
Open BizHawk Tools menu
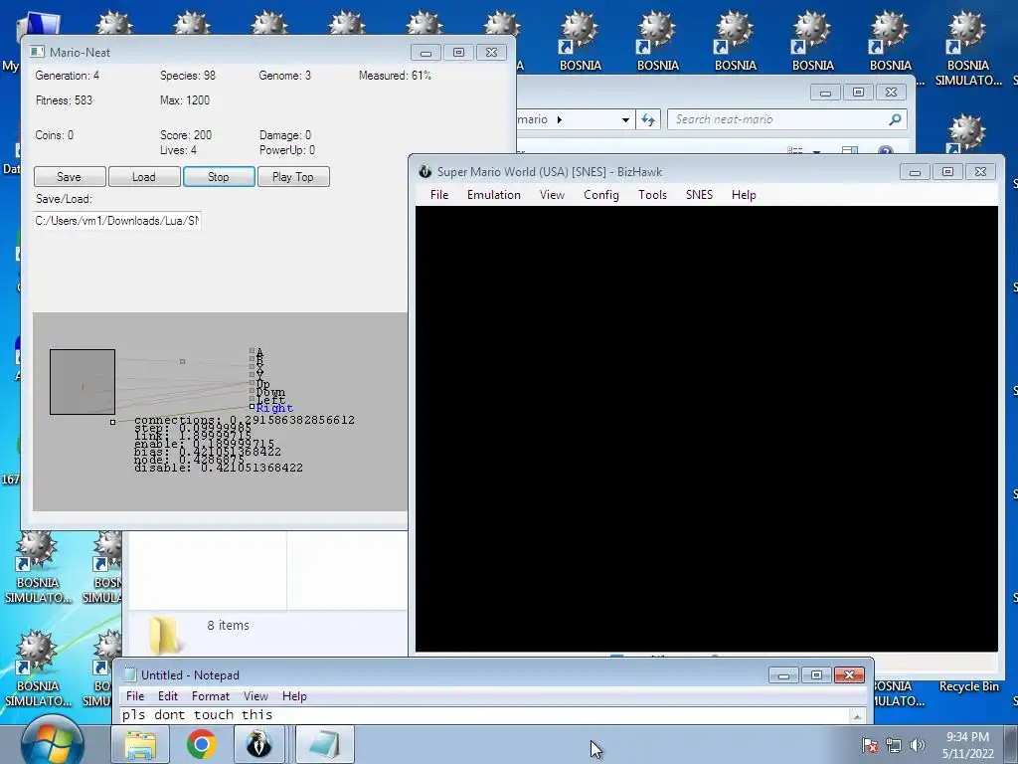pos(652,195)
